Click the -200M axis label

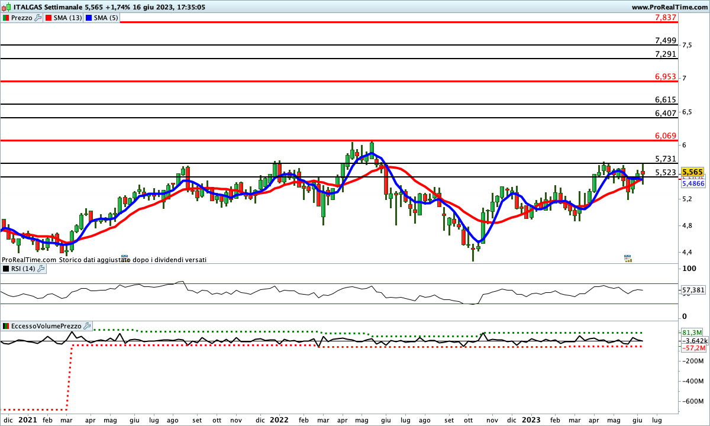[x=692, y=361]
